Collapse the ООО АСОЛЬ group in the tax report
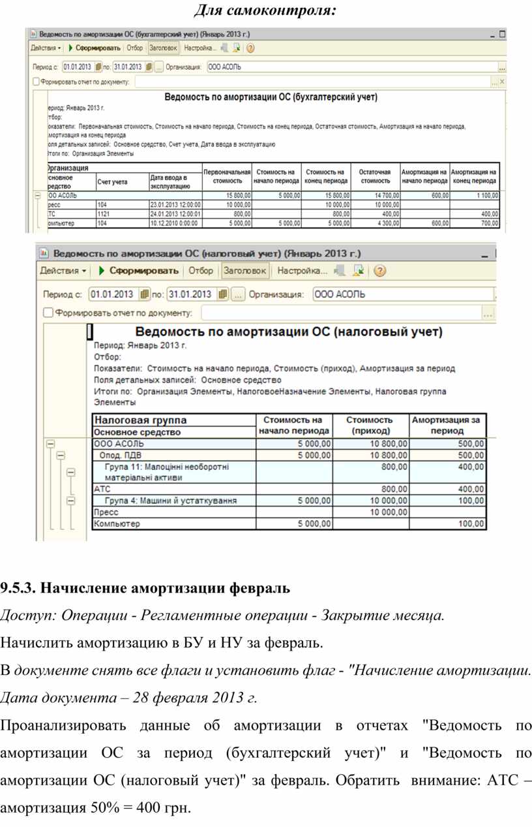The image size is (532, 827). point(50,444)
